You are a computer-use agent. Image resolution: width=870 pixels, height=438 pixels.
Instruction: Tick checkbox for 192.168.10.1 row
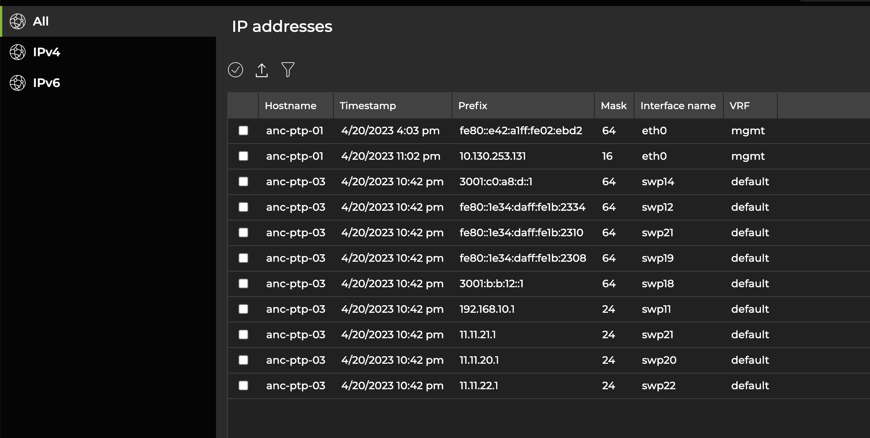(243, 309)
